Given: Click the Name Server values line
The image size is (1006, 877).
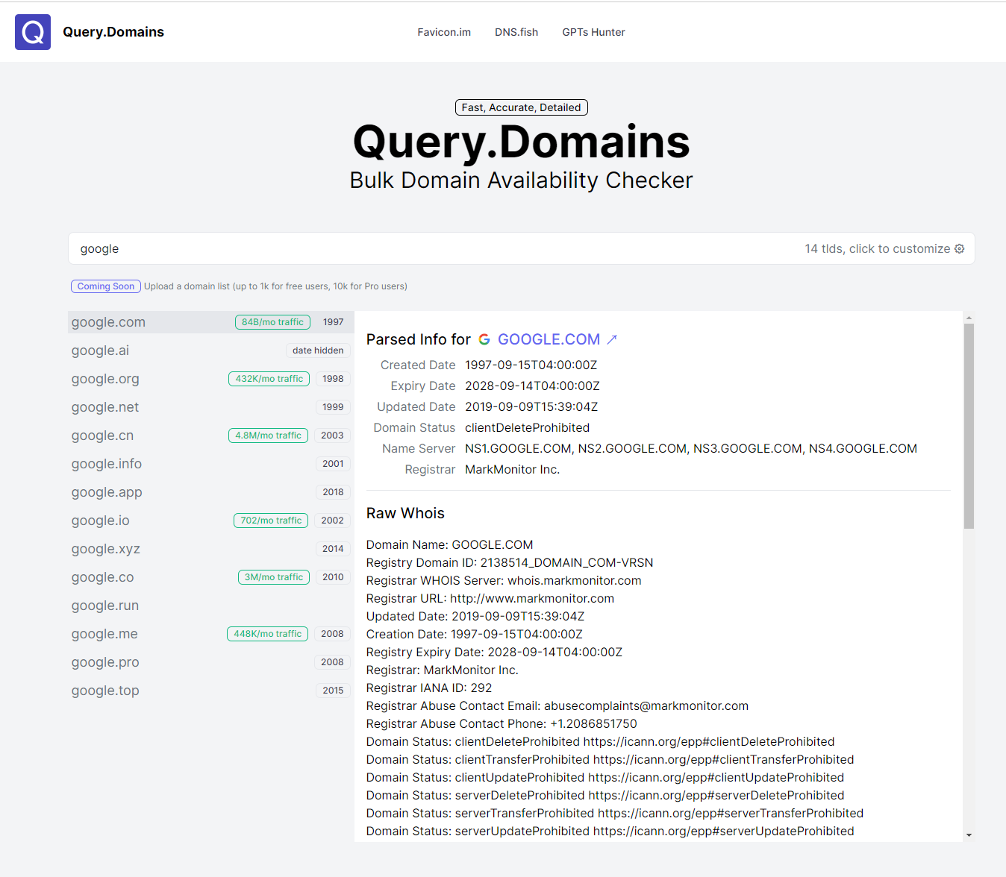Looking at the screenshot, I should click(x=691, y=448).
